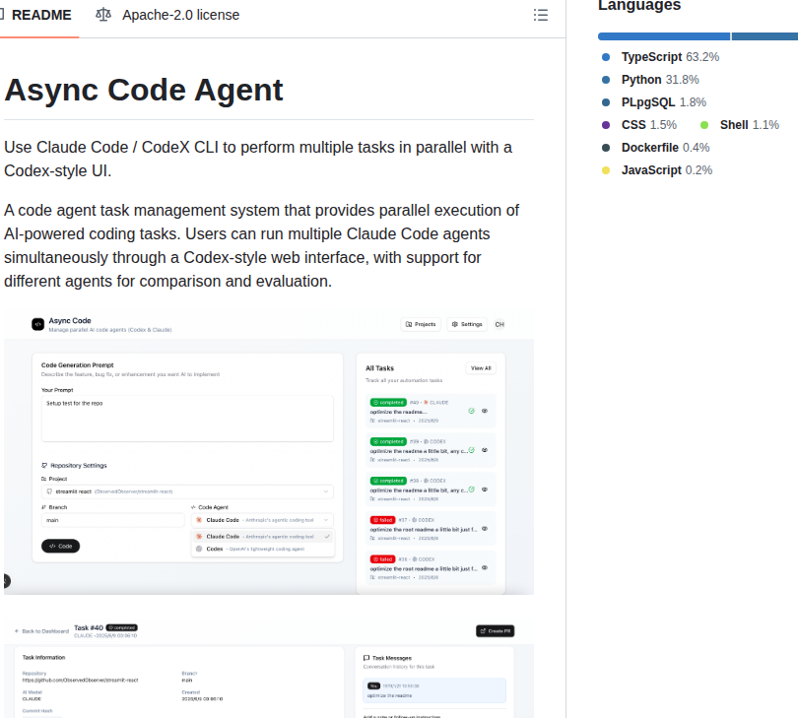Click the green check icon on task #40
Viewport: 798px width, 718px height.
[471, 411]
